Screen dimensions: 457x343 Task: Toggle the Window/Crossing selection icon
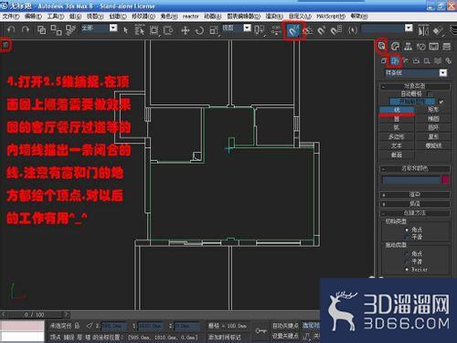168,30
